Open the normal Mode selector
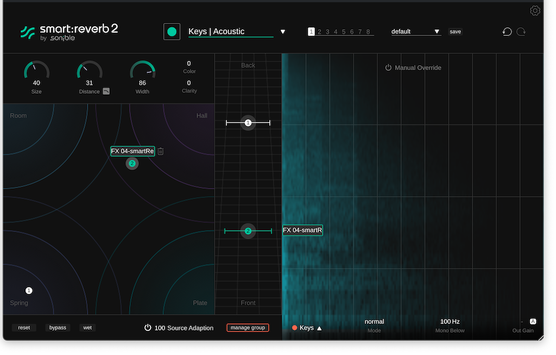 click(x=374, y=322)
